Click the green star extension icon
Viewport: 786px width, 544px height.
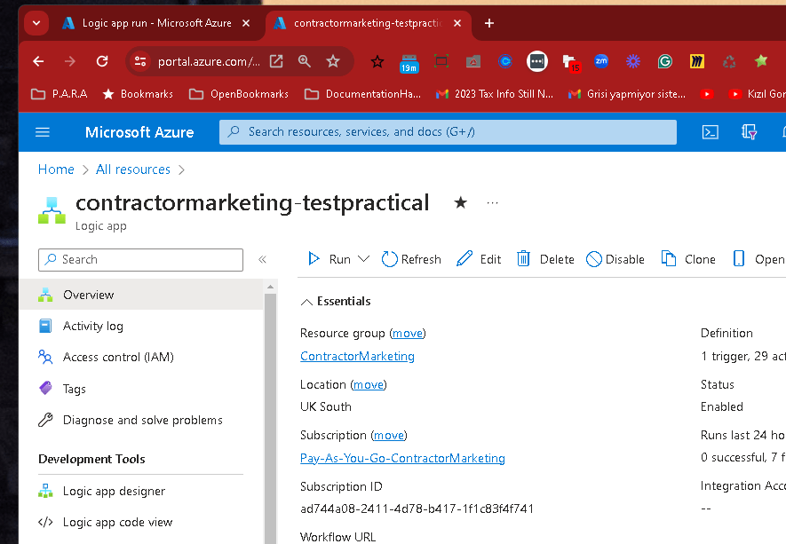click(761, 61)
